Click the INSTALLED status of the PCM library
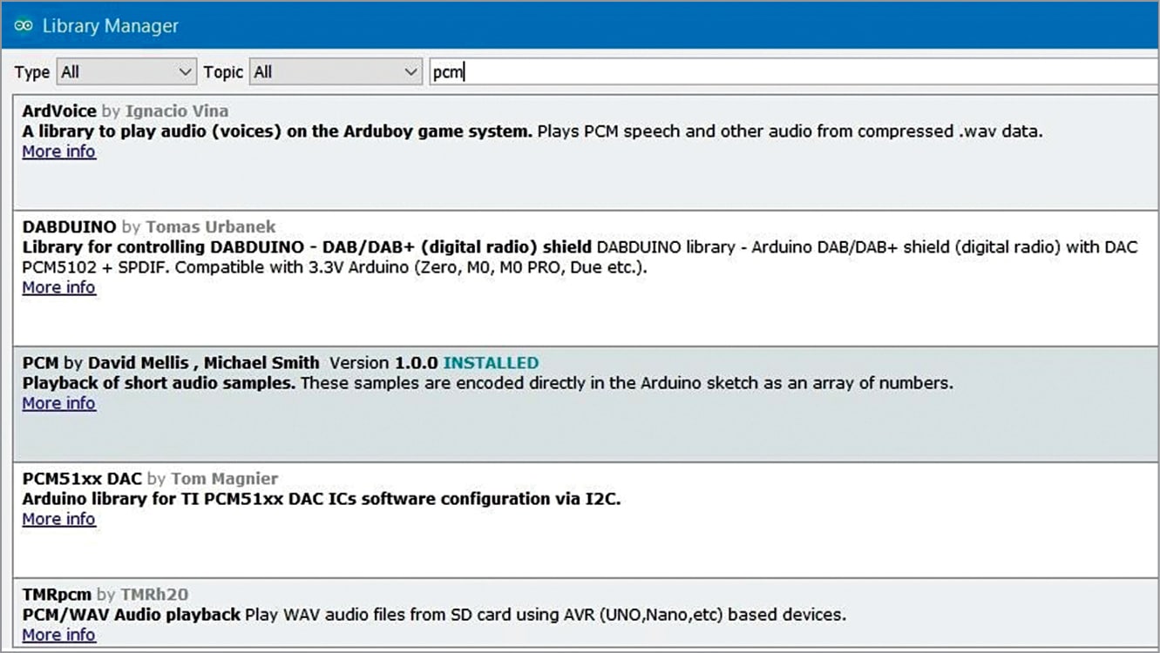The width and height of the screenshot is (1160, 653). point(491,363)
